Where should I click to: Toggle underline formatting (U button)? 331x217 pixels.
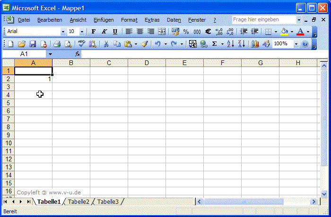115,32
